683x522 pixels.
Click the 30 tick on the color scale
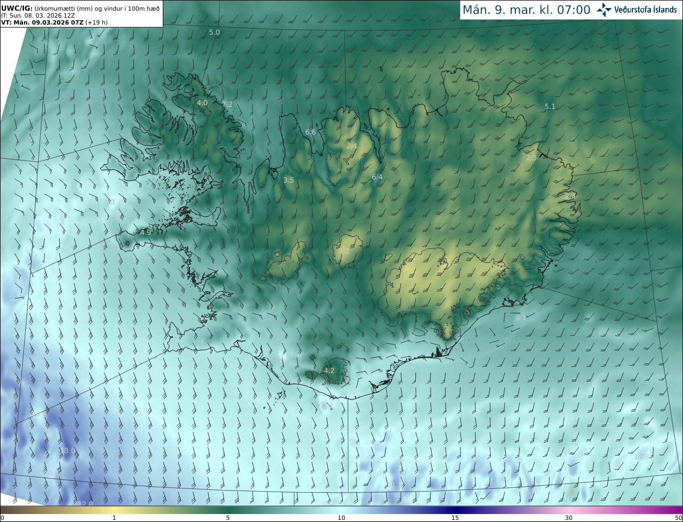click(x=569, y=518)
